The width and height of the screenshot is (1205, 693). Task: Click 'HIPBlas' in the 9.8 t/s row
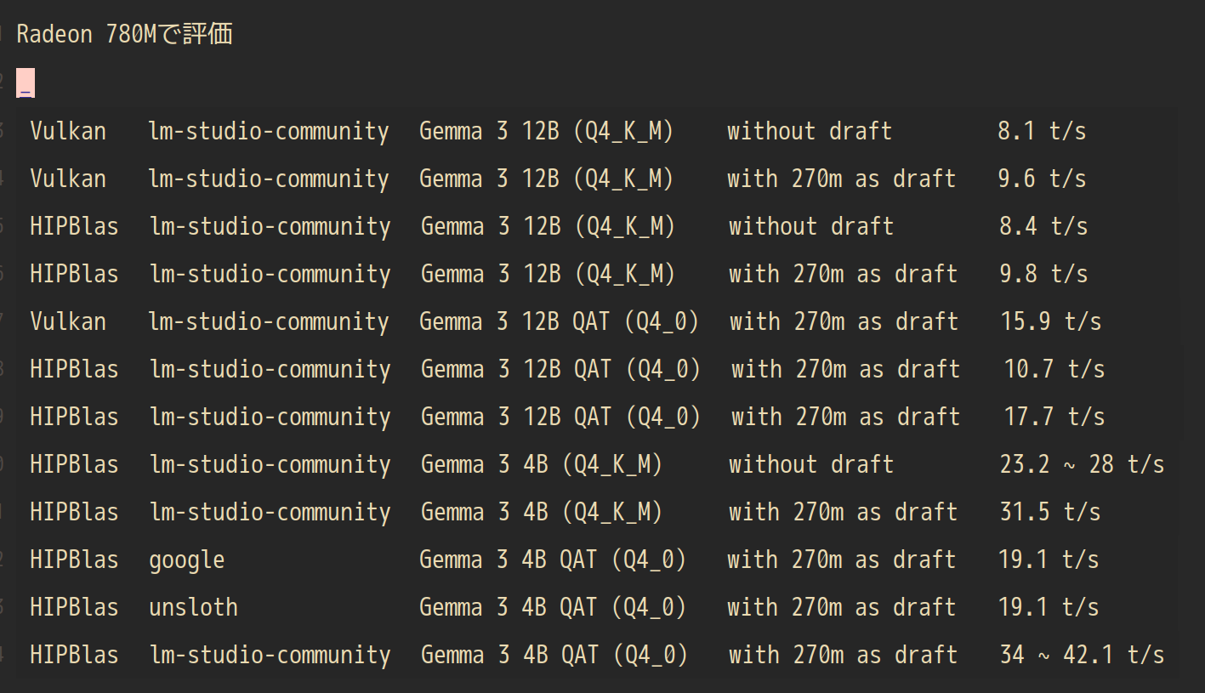pos(74,274)
